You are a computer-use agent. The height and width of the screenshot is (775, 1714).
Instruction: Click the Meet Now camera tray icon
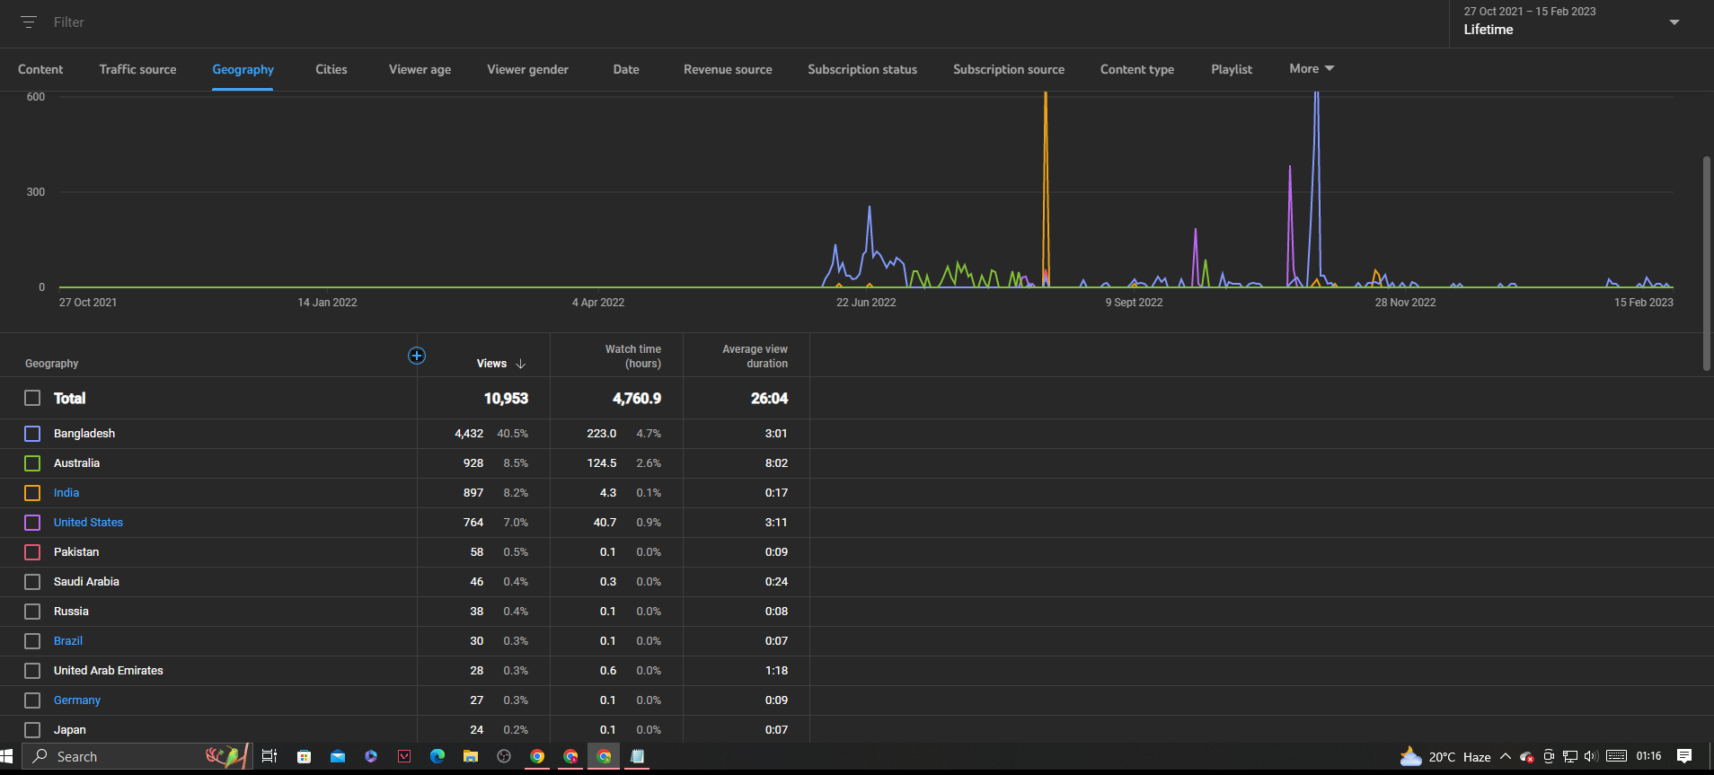pyautogui.click(x=1549, y=756)
